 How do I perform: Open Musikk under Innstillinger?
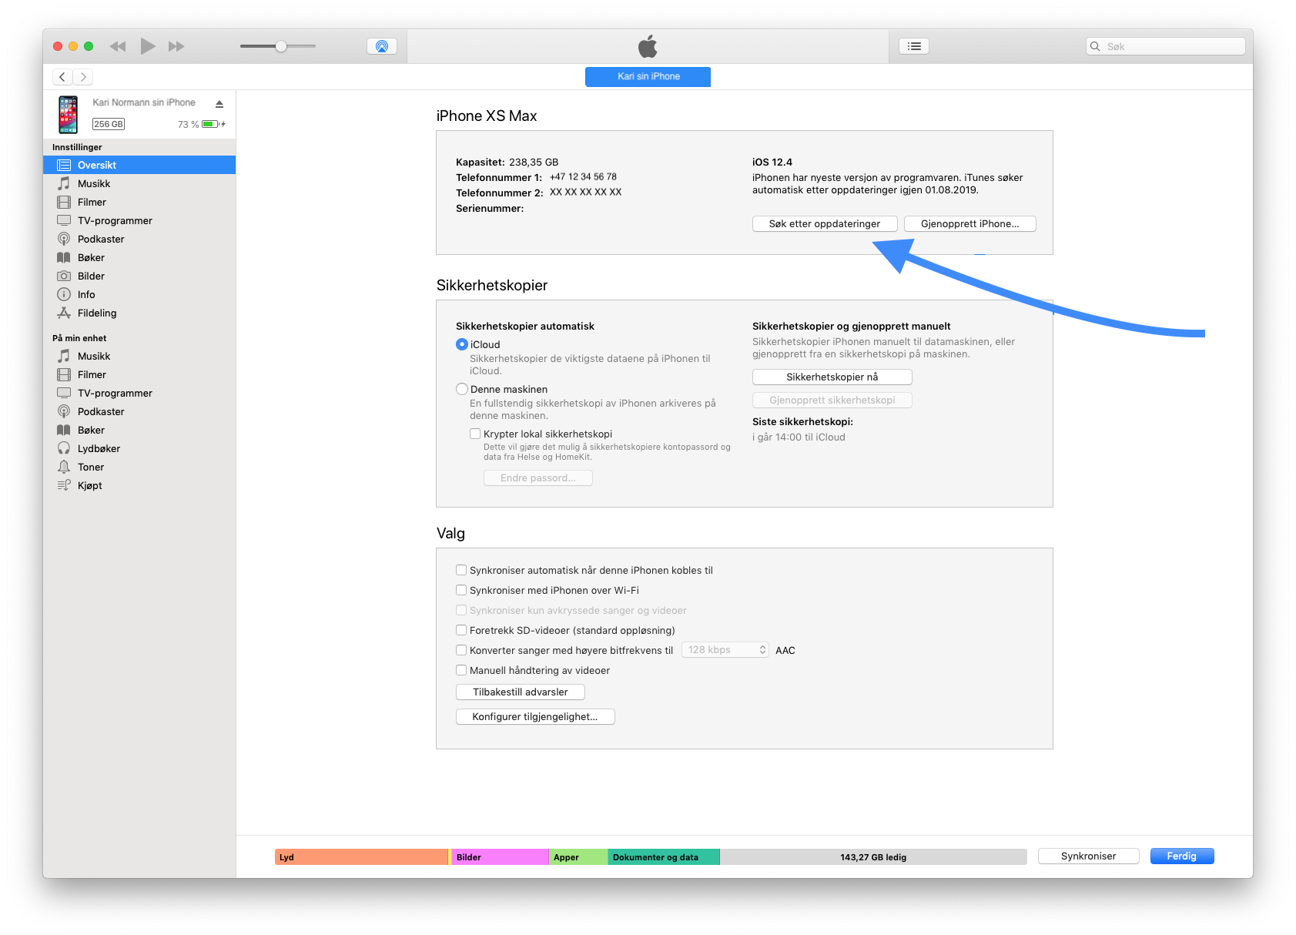(139, 183)
